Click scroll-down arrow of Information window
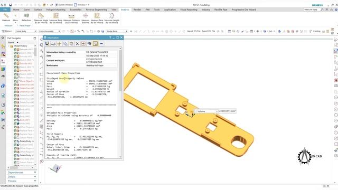338x190 pixels. pos(120,157)
